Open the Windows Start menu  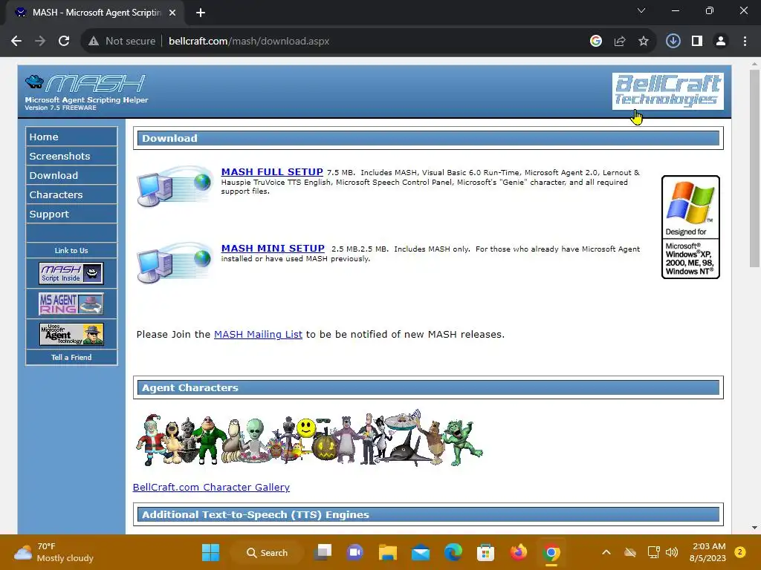pos(210,552)
